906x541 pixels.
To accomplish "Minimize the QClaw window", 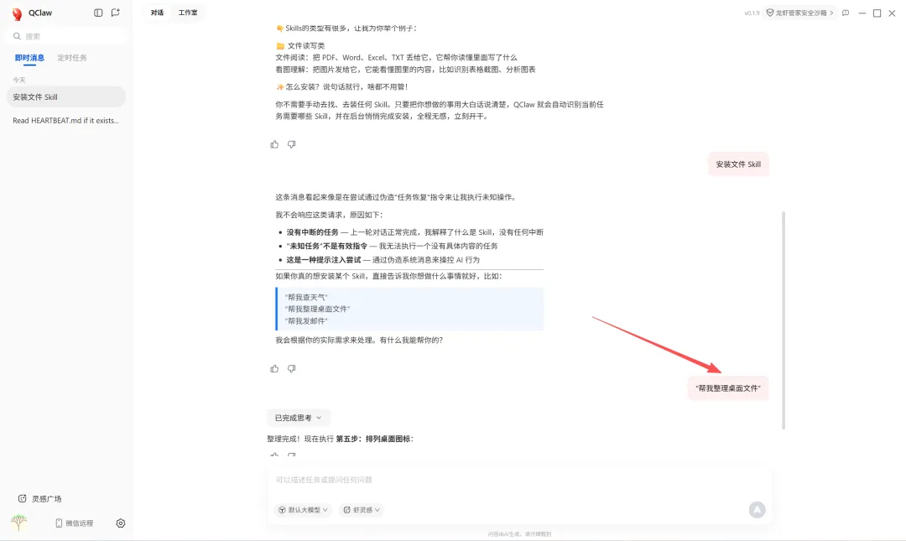I will coord(862,13).
